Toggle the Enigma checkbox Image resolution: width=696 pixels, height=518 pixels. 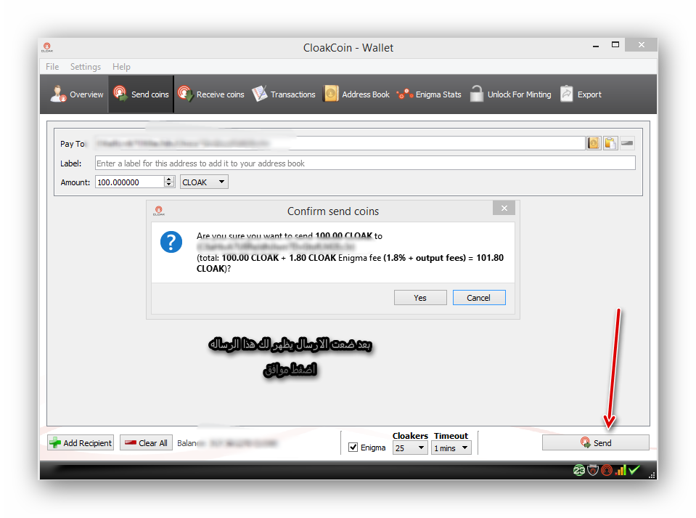tap(353, 448)
